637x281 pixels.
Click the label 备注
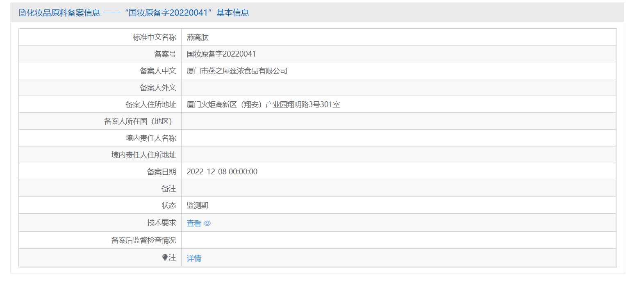pyautogui.click(x=169, y=189)
